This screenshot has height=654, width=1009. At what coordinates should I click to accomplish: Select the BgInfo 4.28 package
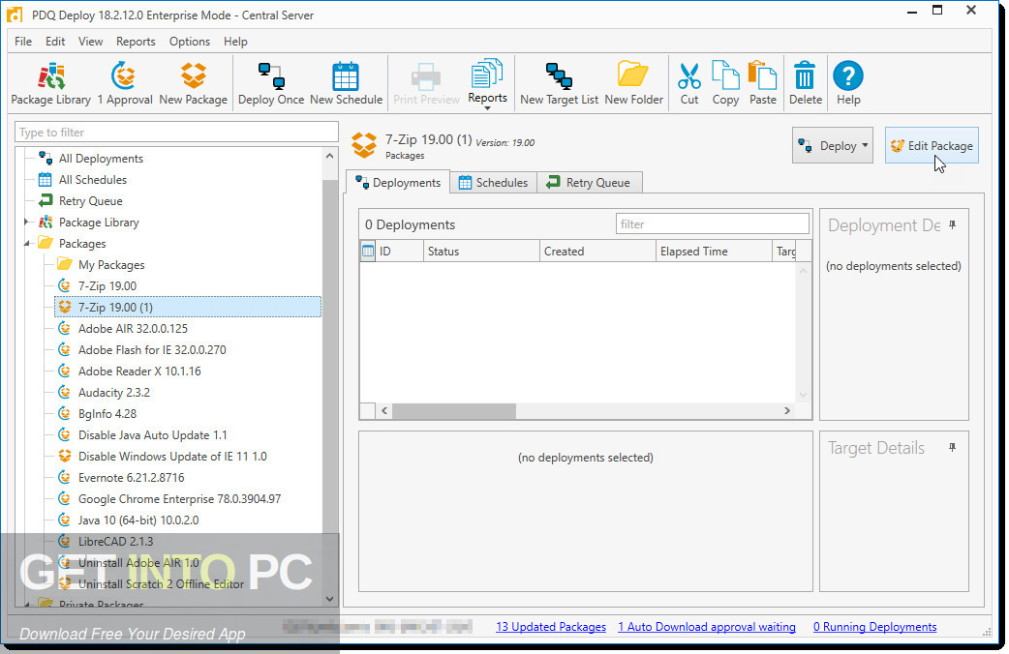tap(107, 413)
